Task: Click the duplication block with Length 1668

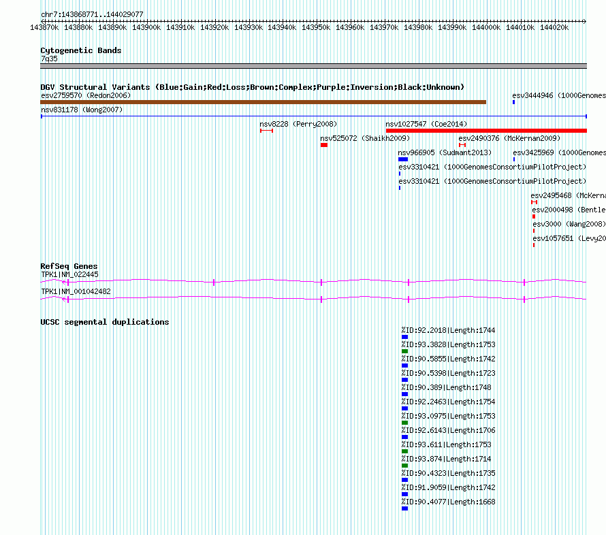Action: pos(404,508)
